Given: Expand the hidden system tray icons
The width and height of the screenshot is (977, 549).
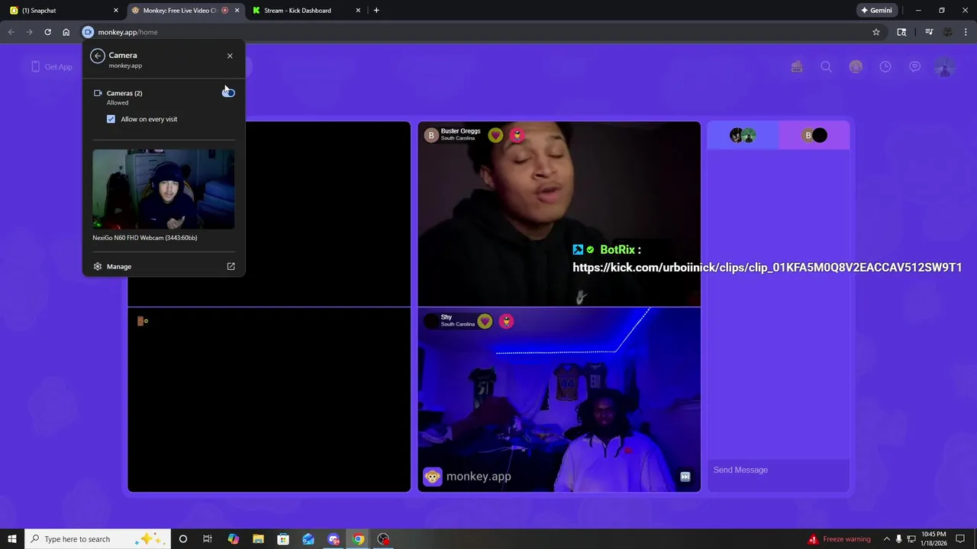Looking at the screenshot, I should point(886,539).
